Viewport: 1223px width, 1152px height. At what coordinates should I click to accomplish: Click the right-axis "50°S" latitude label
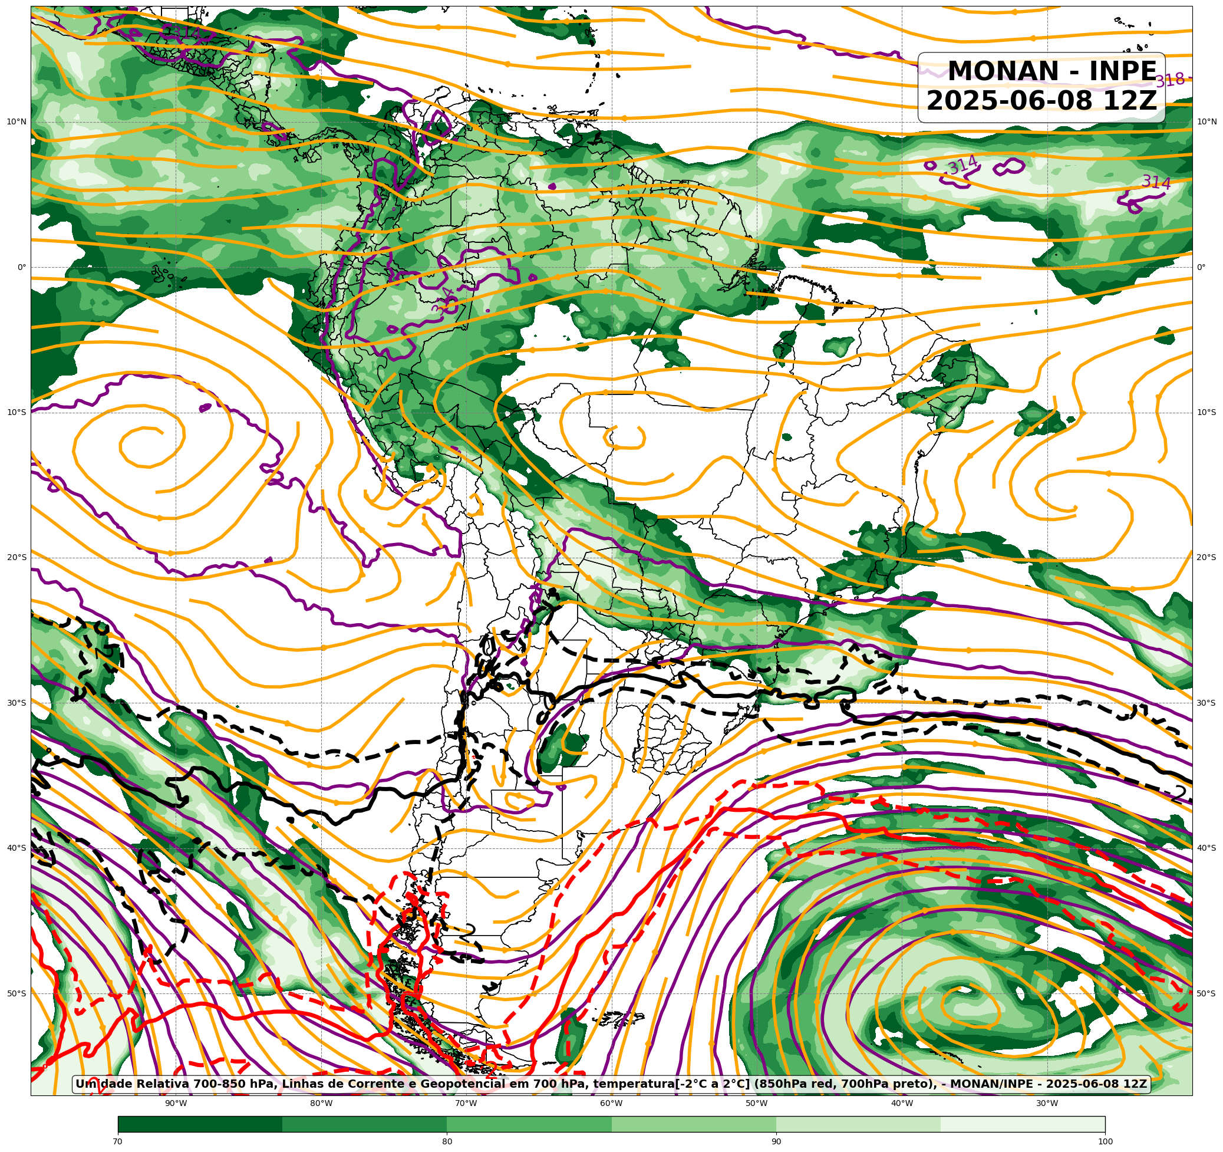[x=1206, y=993]
